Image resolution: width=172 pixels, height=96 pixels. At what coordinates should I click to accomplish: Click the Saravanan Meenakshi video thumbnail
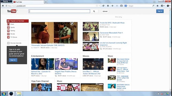(x=91, y=37)
